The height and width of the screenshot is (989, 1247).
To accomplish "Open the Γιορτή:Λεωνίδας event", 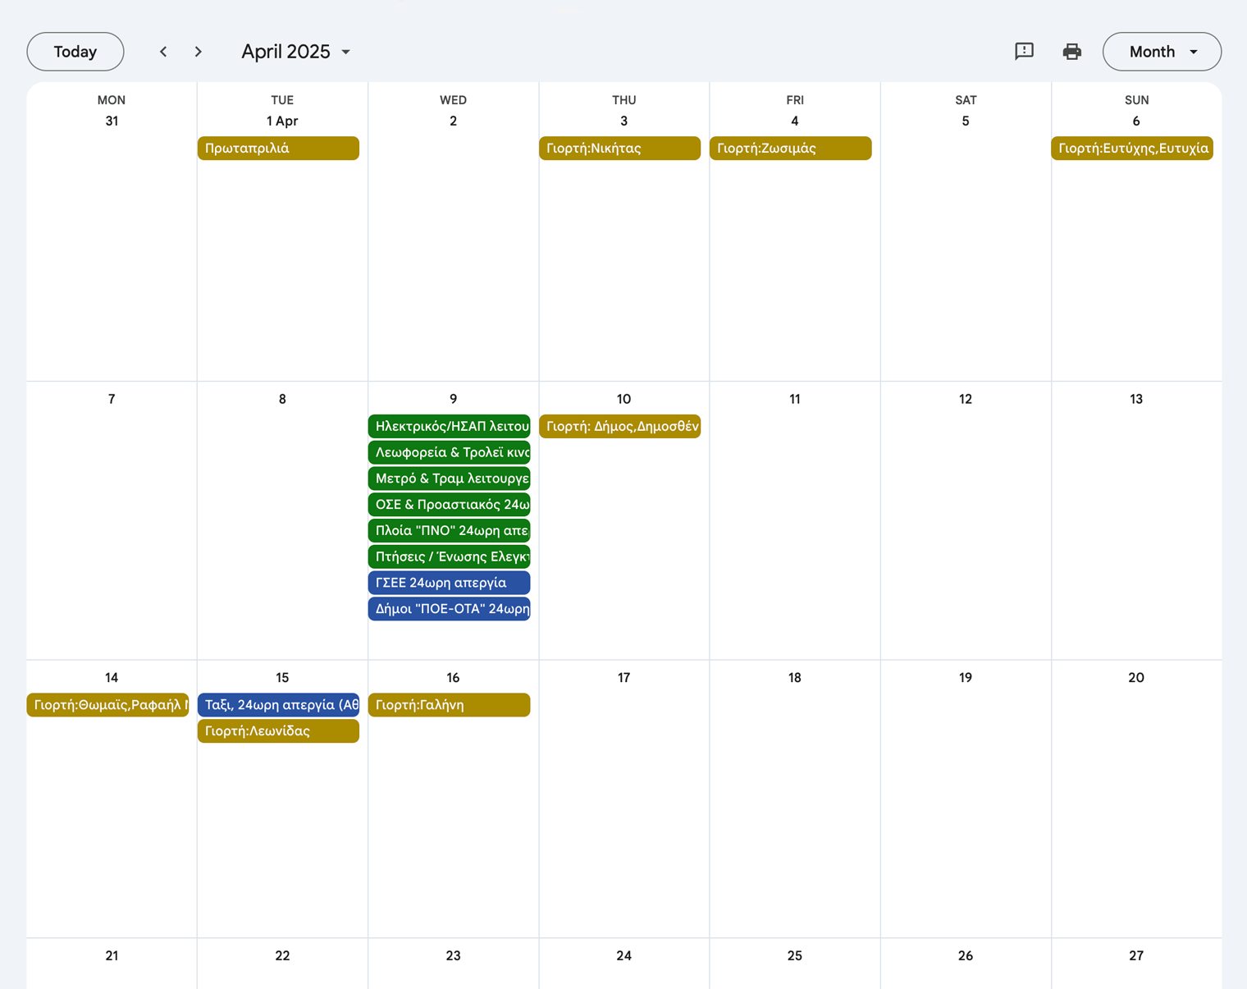I will (x=278, y=731).
